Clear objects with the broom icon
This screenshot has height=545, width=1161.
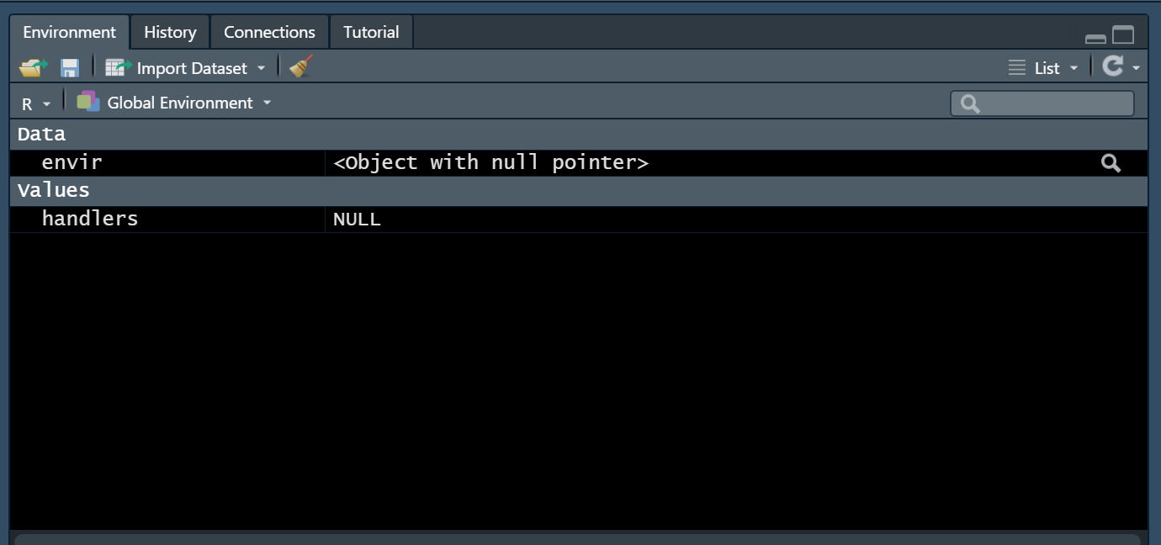[299, 66]
